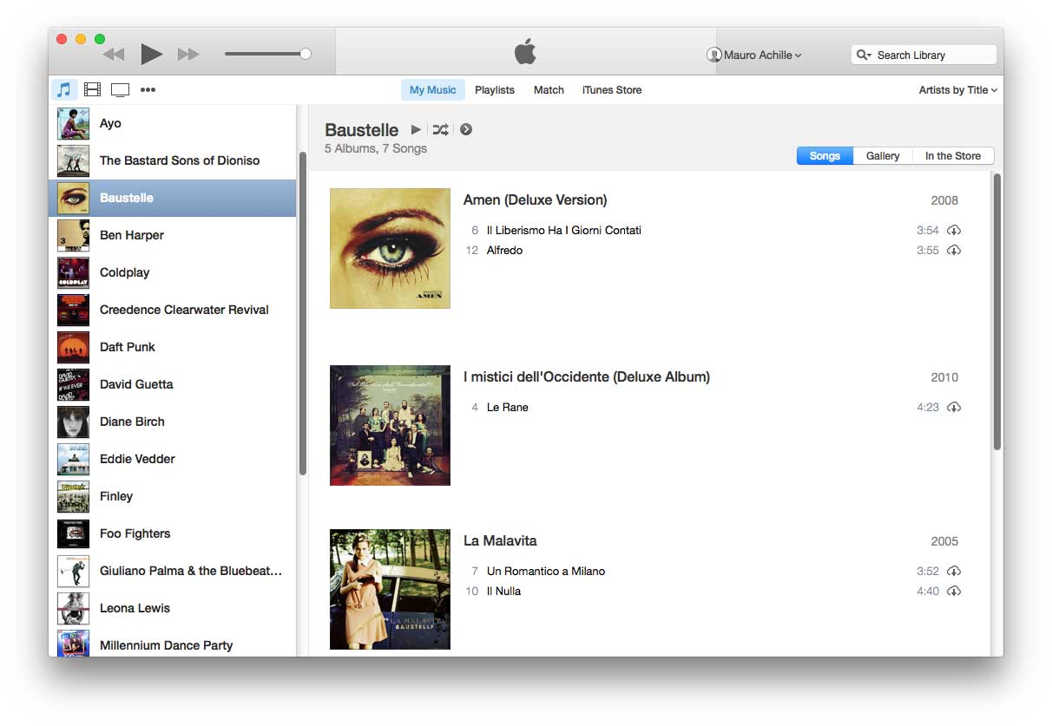Select the My Music tab

click(433, 90)
